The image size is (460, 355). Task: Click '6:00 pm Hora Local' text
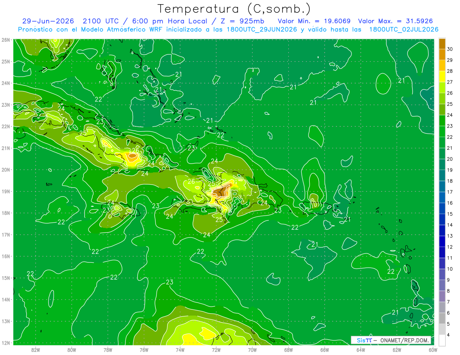coord(169,21)
